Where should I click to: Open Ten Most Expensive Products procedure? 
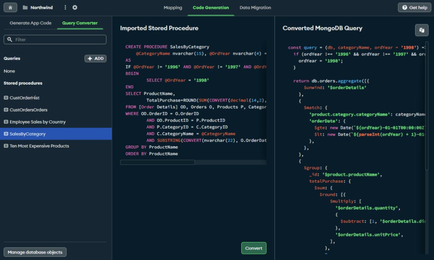click(39, 146)
